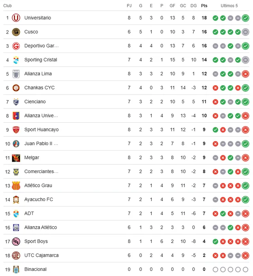Click Universitario's latest win result icon
253x276 pixels.
coord(245,18)
